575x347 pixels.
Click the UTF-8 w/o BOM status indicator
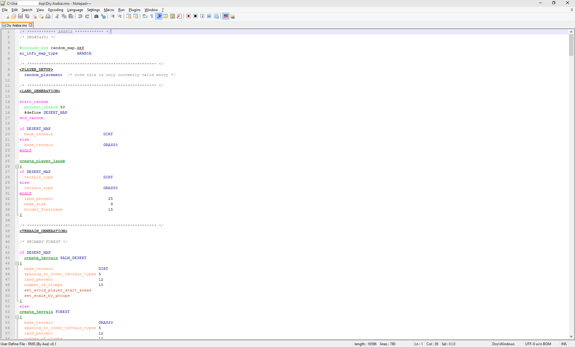click(538, 344)
